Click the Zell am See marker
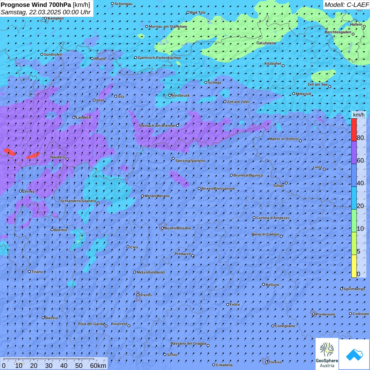The height and width of the screenshot is (370, 370). tap(330, 87)
